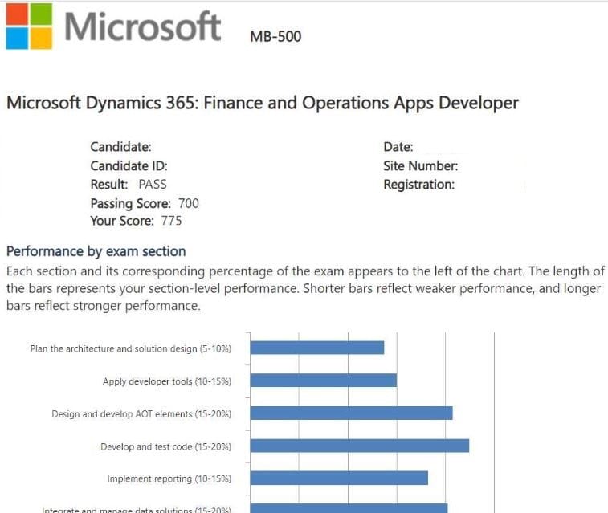Click the Finance and Operations Apps Developer title

click(x=263, y=103)
